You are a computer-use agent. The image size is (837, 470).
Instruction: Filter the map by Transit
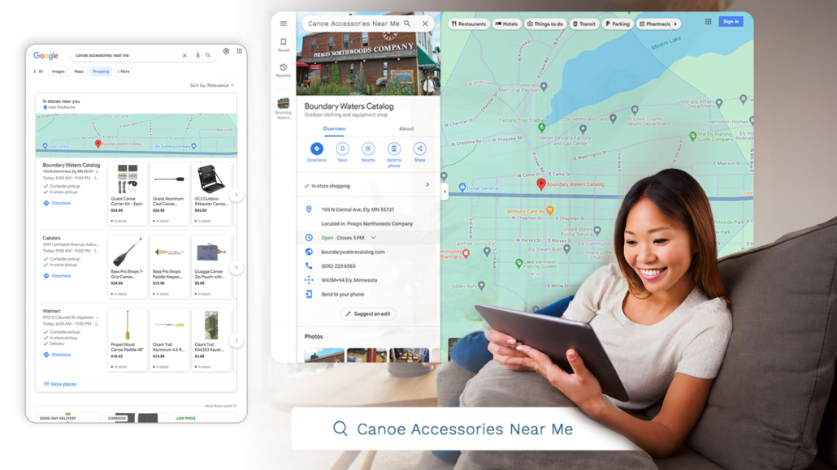[x=584, y=24]
